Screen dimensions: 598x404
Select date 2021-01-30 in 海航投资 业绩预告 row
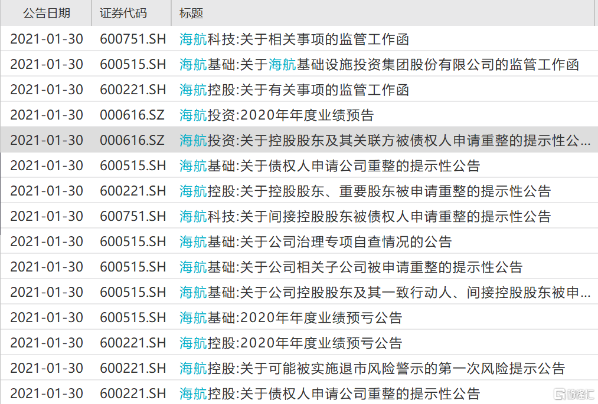click(x=47, y=115)
